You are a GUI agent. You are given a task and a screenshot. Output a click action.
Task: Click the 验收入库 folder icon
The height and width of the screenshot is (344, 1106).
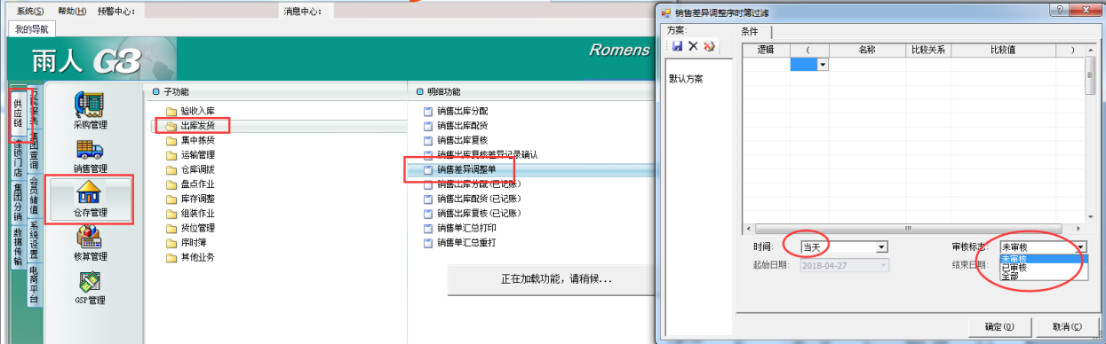point(171,111)
